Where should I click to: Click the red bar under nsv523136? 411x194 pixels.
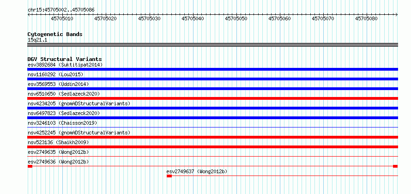[x=212, y=147]
